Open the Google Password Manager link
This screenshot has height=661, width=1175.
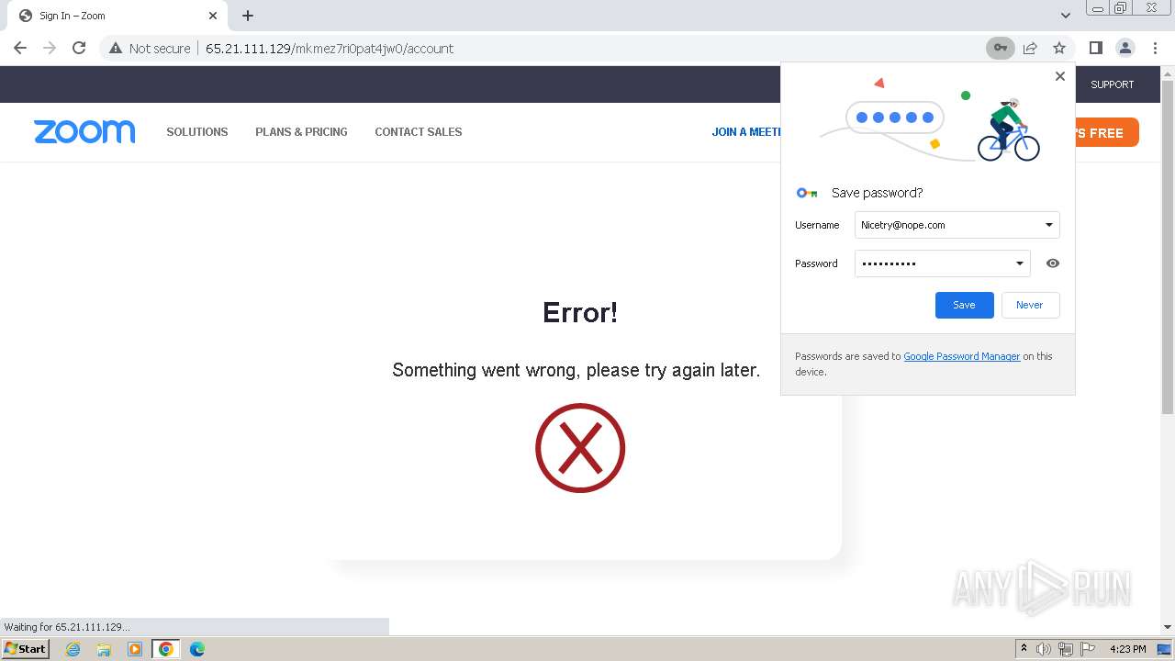[x=961, y=356]
